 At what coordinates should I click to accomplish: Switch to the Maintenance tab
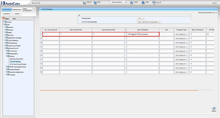pos(17,10)
